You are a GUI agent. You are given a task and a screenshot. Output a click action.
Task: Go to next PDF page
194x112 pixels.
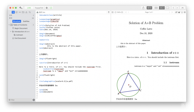click(169, 12)
